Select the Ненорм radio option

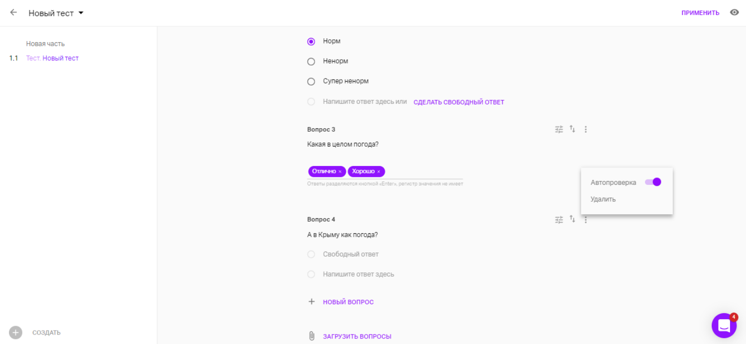click(x=311, y=62)
